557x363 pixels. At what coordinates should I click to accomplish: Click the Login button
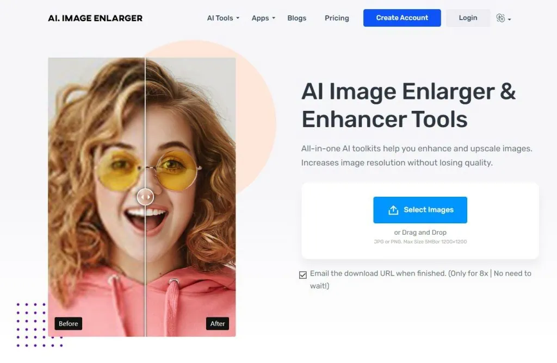(x=467, y=17)
